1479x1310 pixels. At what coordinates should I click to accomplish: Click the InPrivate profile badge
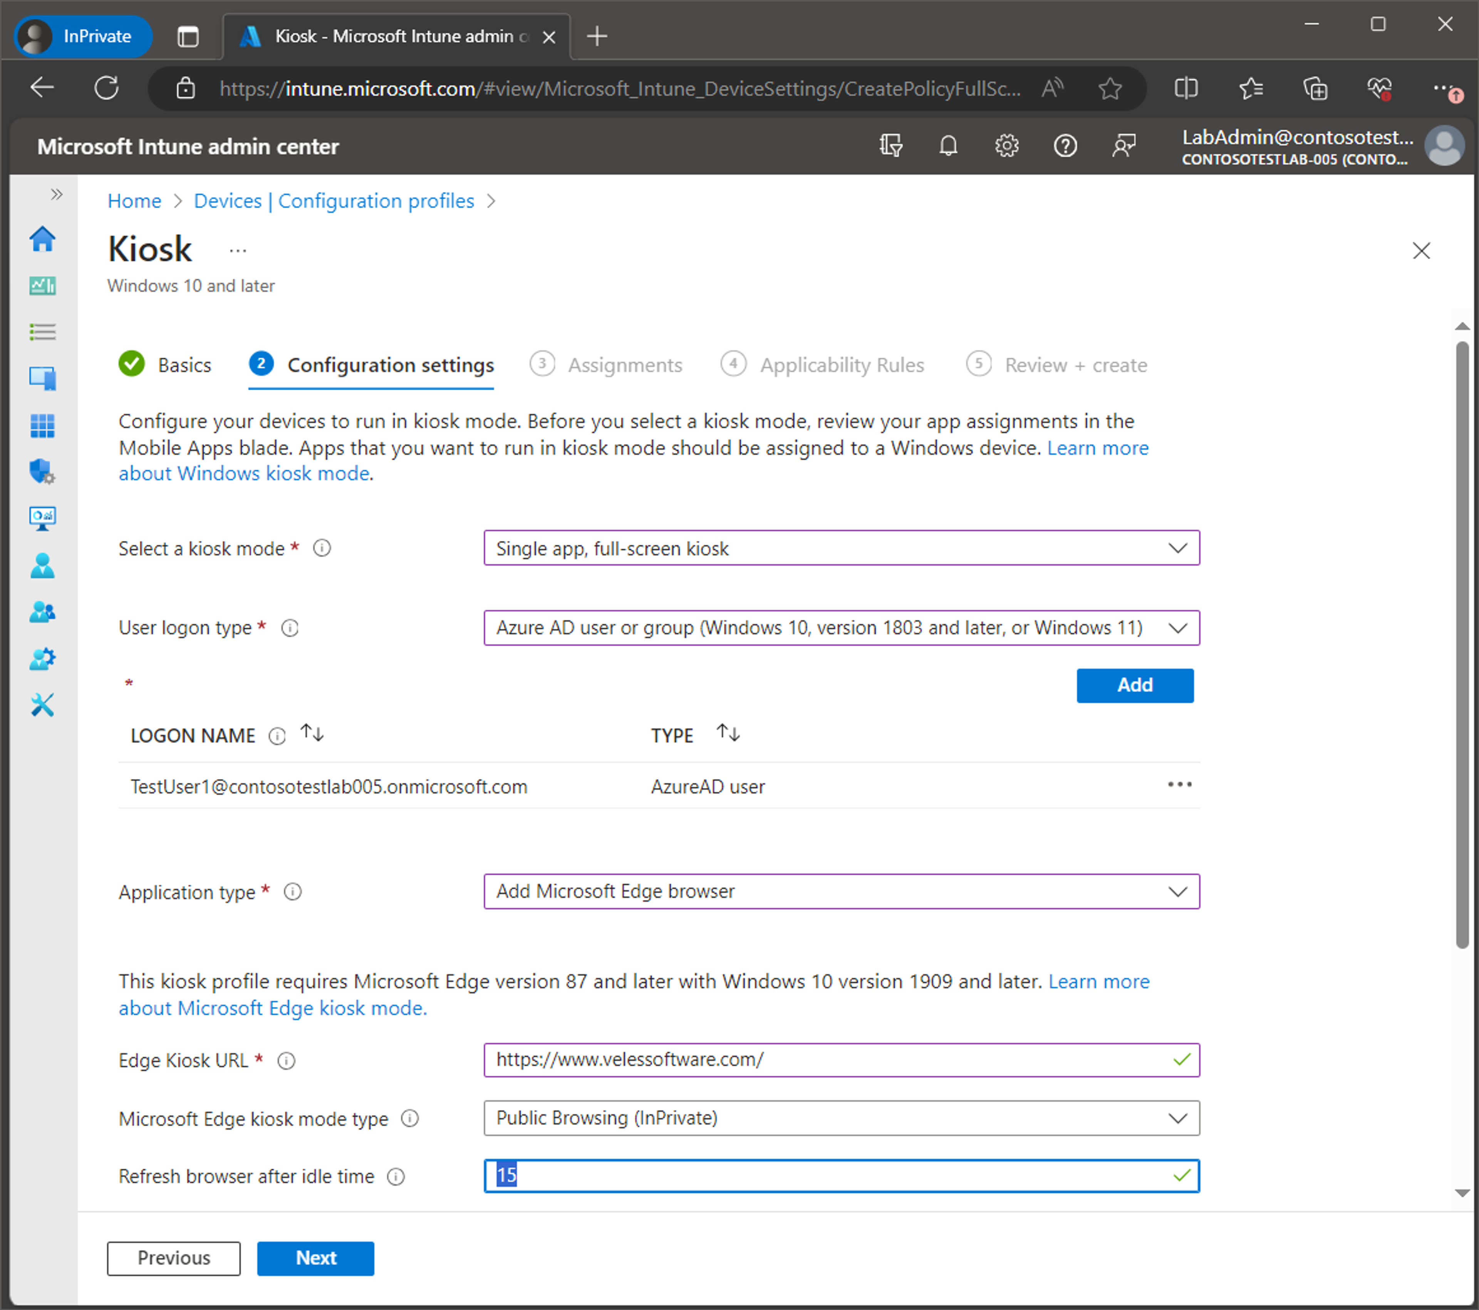pyautogui.click(x=83, y=36)
